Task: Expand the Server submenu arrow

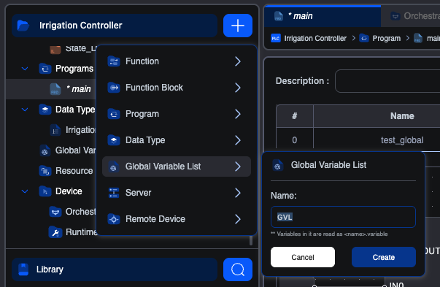Action: point(238,193)
